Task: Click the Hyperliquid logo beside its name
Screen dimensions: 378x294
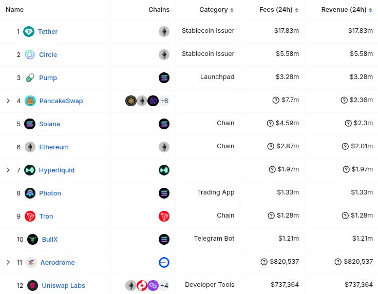Action: [30, 170]
